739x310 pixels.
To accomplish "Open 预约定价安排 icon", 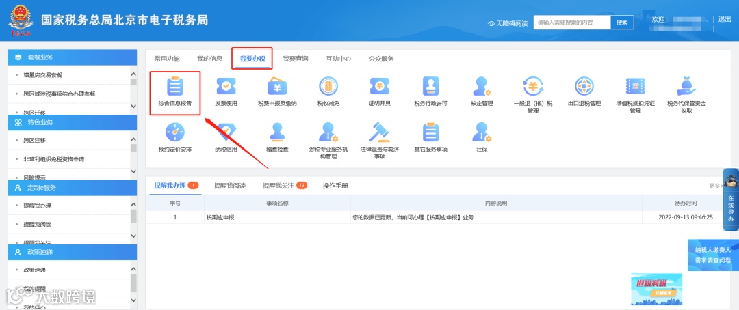I will click(175, 132).
